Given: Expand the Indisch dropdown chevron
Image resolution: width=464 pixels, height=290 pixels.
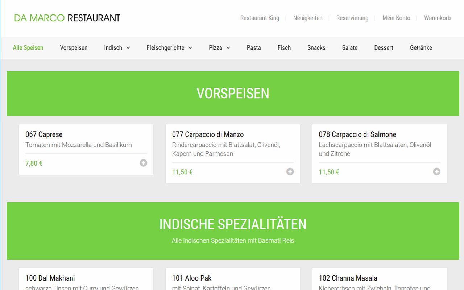Looking at the screenshot, I should tap(128, 48).
